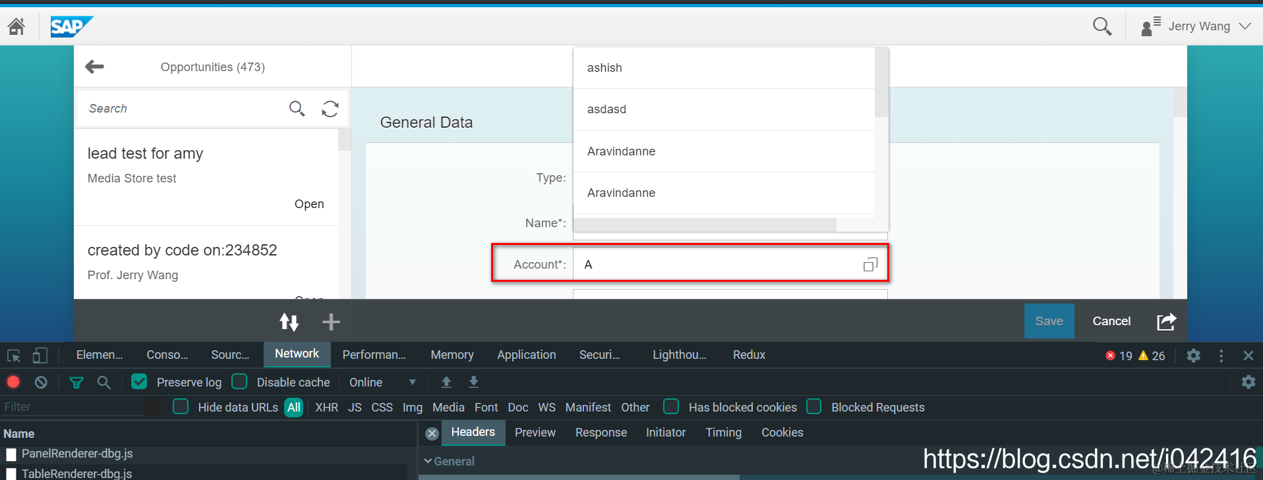1263x480 pixels.
Task: Switch to the Preview request tab
Action: click(x=535, y=433)
